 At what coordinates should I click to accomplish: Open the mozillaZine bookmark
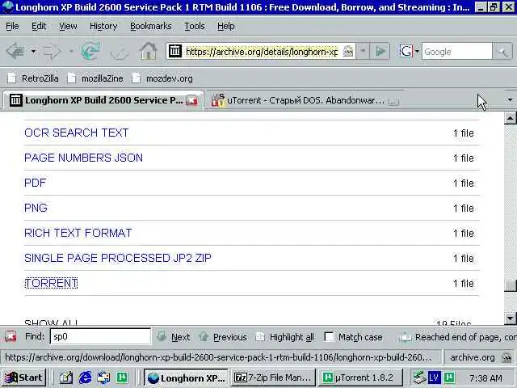click(x=95, y=78)
